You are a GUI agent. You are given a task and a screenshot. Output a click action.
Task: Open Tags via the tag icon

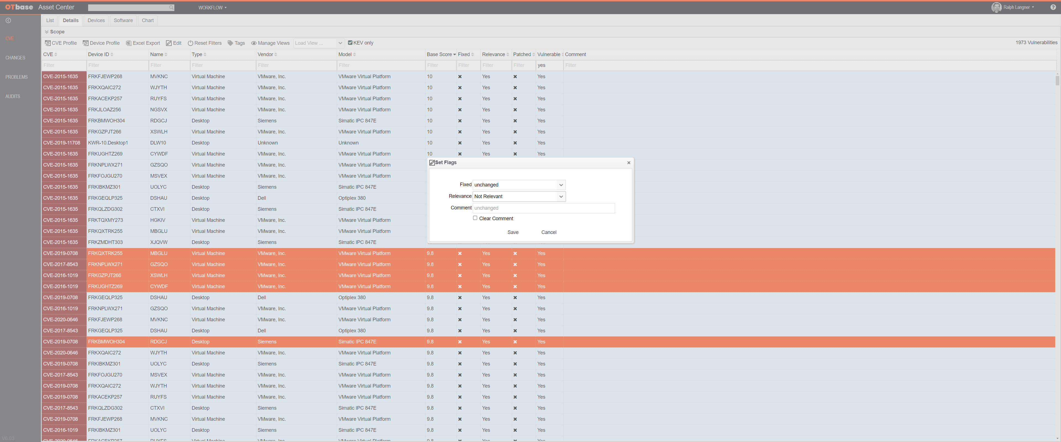(x=230, y=43)
